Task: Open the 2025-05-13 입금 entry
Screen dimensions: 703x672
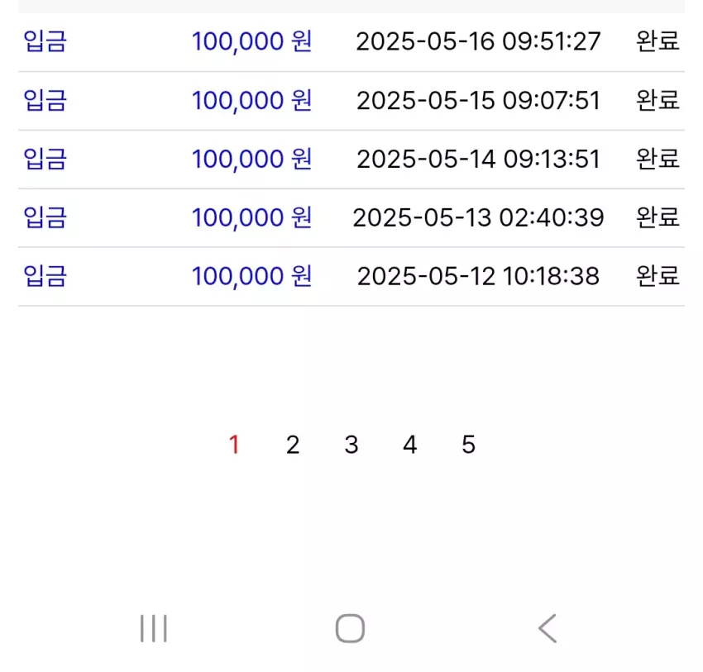Action: 351,218
